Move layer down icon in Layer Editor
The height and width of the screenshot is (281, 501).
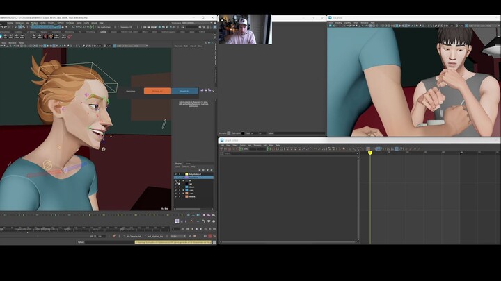click(203, 170)
